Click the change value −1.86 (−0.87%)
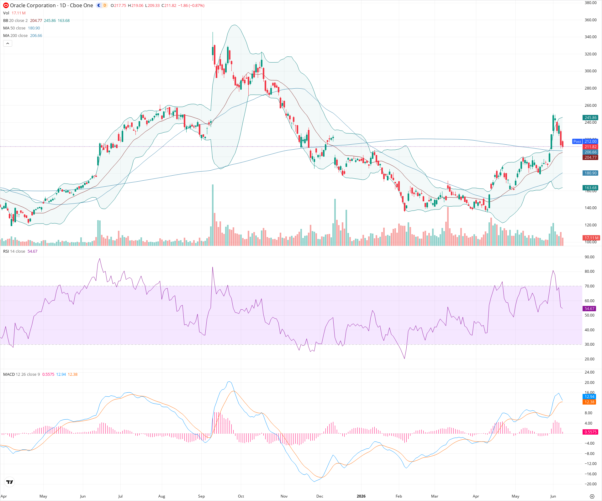The image size is (602, 501). [x=191, y=6]
